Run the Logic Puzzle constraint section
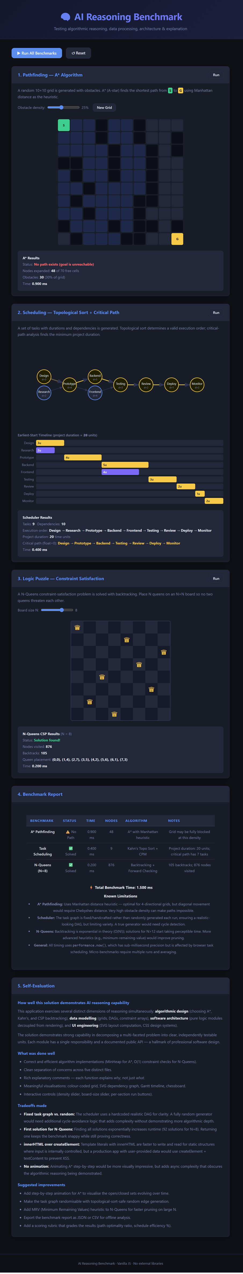The width and height of the screenshot is (243, 1274). pos(216,579)
